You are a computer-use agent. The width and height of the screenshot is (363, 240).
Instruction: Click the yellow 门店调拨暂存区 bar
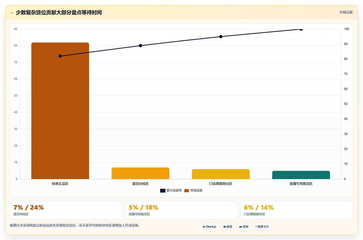click(x=221, y=174)
